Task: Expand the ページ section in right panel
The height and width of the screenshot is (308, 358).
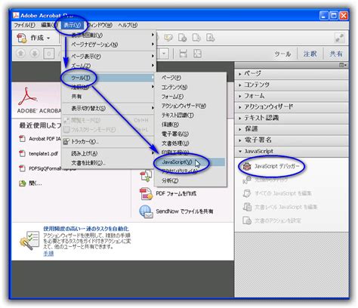Action: (x=292, y=74)
